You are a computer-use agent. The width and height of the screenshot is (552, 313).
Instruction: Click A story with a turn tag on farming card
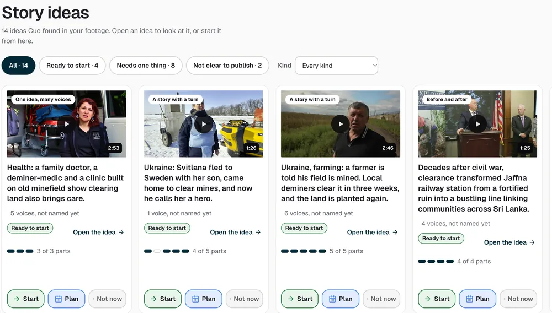tap(312, 99)
